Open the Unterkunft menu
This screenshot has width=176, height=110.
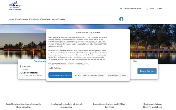(34, 20)
